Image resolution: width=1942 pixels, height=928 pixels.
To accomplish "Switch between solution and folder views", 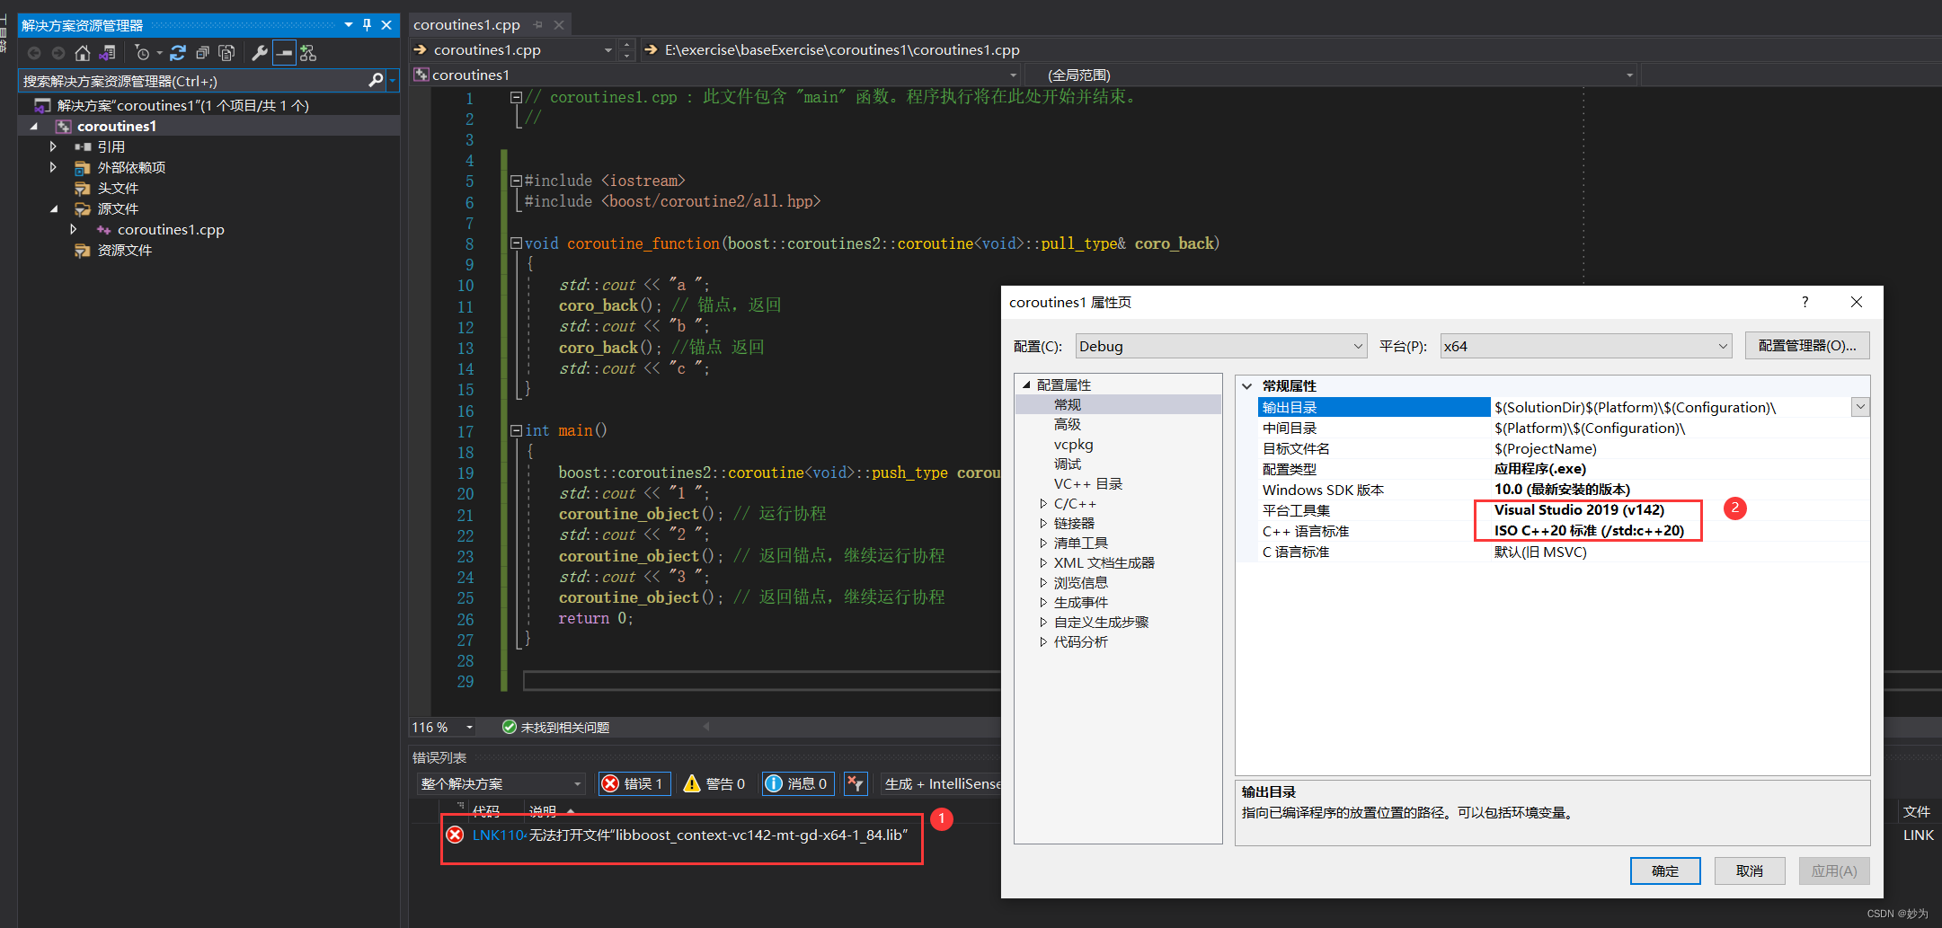I will click(x=108, y=53).
